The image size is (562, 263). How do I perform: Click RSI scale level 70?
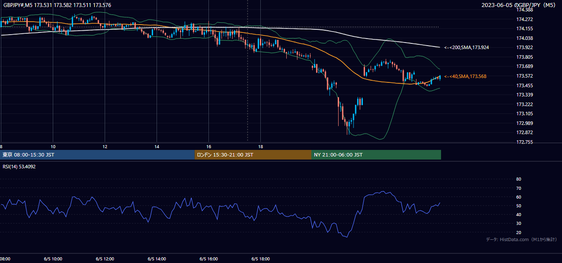[518, 188]
